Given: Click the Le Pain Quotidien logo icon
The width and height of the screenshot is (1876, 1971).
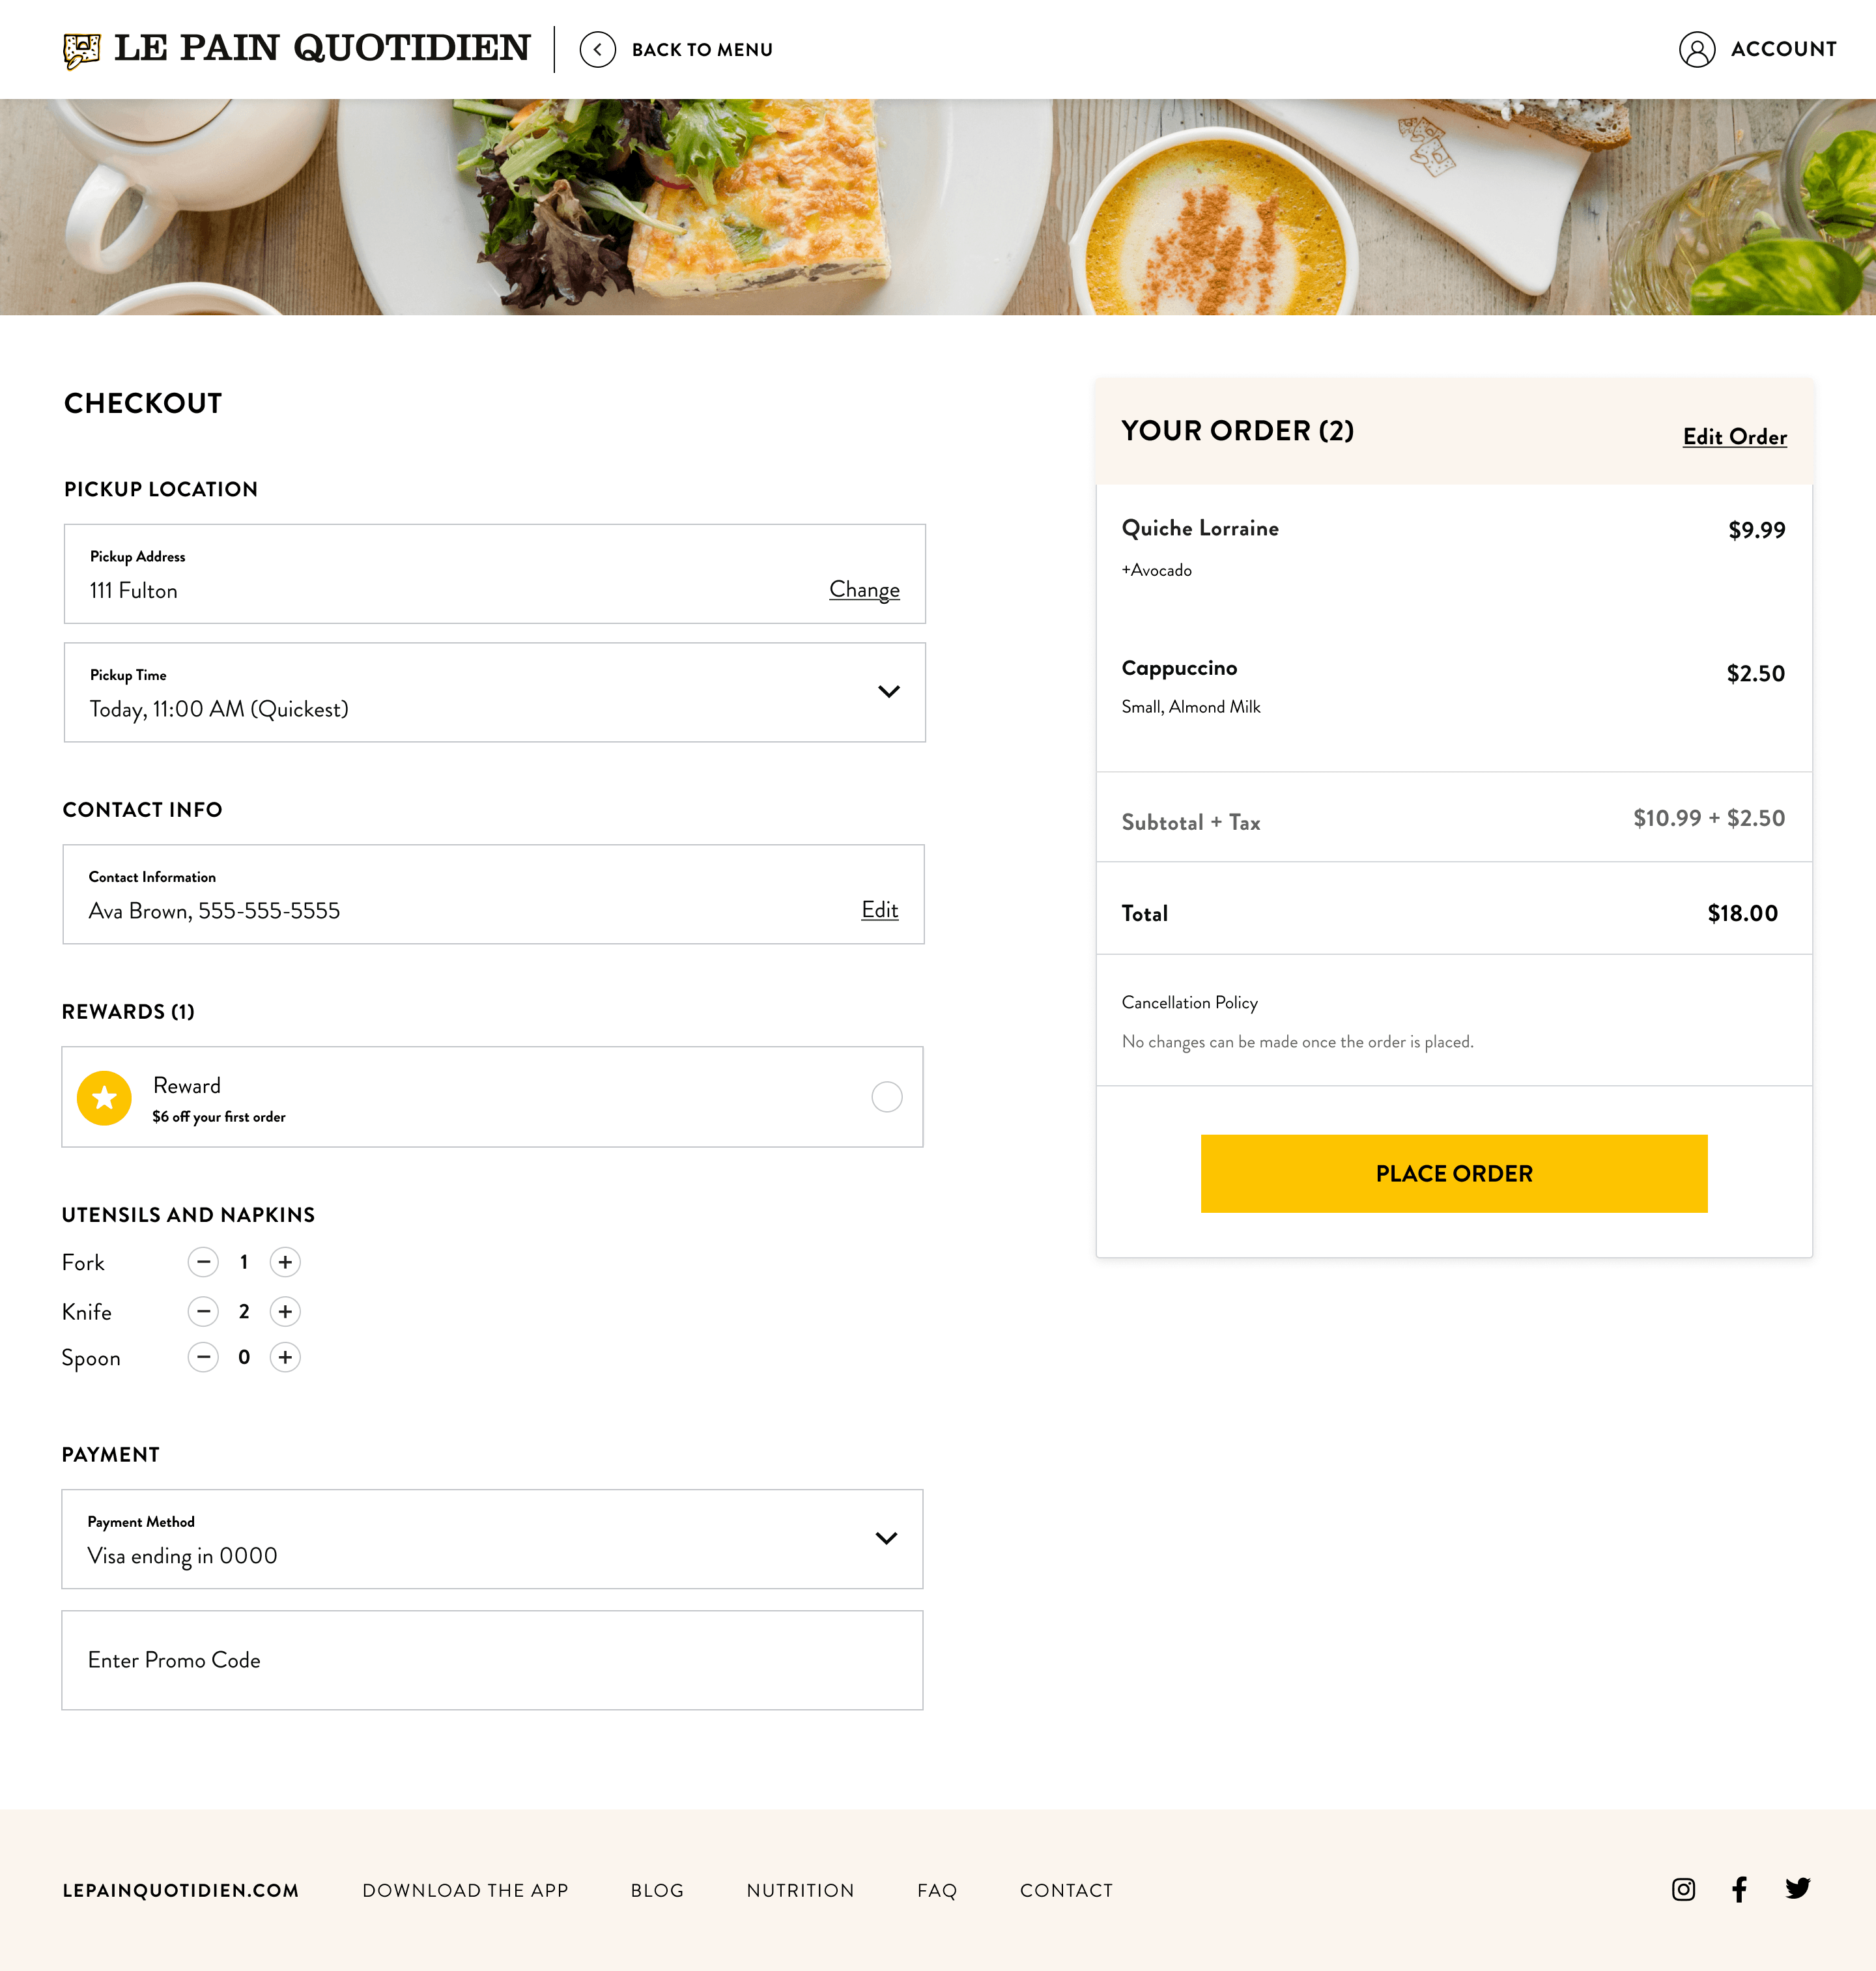Looking at the screenshot, I should click(82, 50).
